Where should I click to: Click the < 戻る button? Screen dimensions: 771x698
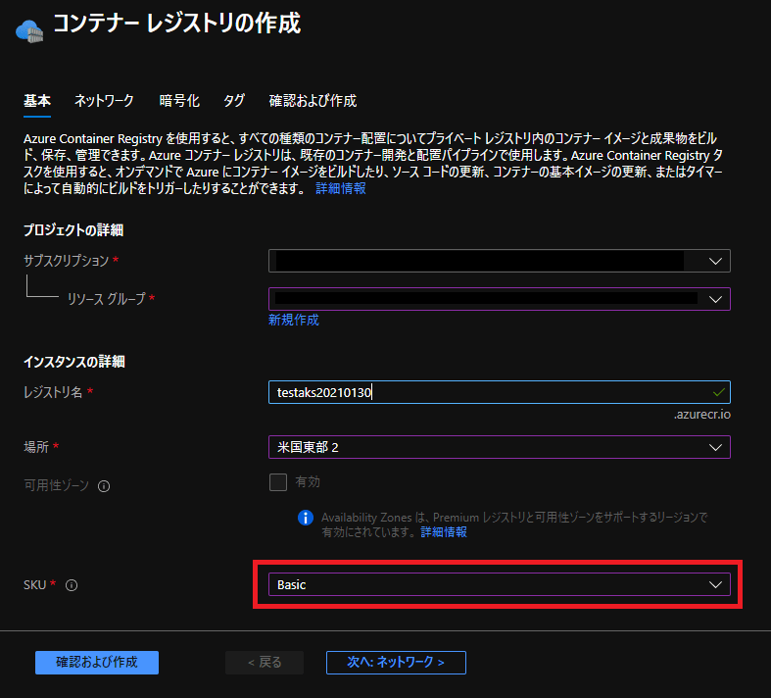(x=265, y=662)
